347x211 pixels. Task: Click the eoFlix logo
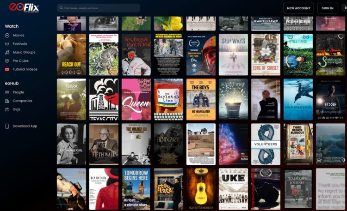pyautogui.click(x=24, y=7)
